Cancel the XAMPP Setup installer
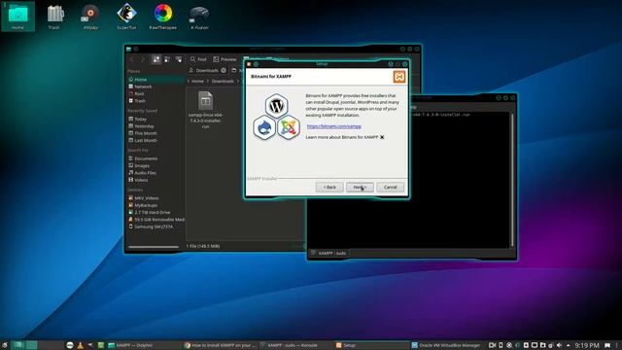This screenshot has width=622, height=350. (x=390, y=187)
